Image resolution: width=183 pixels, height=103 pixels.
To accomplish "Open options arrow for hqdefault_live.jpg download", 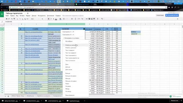I will 85,101.
